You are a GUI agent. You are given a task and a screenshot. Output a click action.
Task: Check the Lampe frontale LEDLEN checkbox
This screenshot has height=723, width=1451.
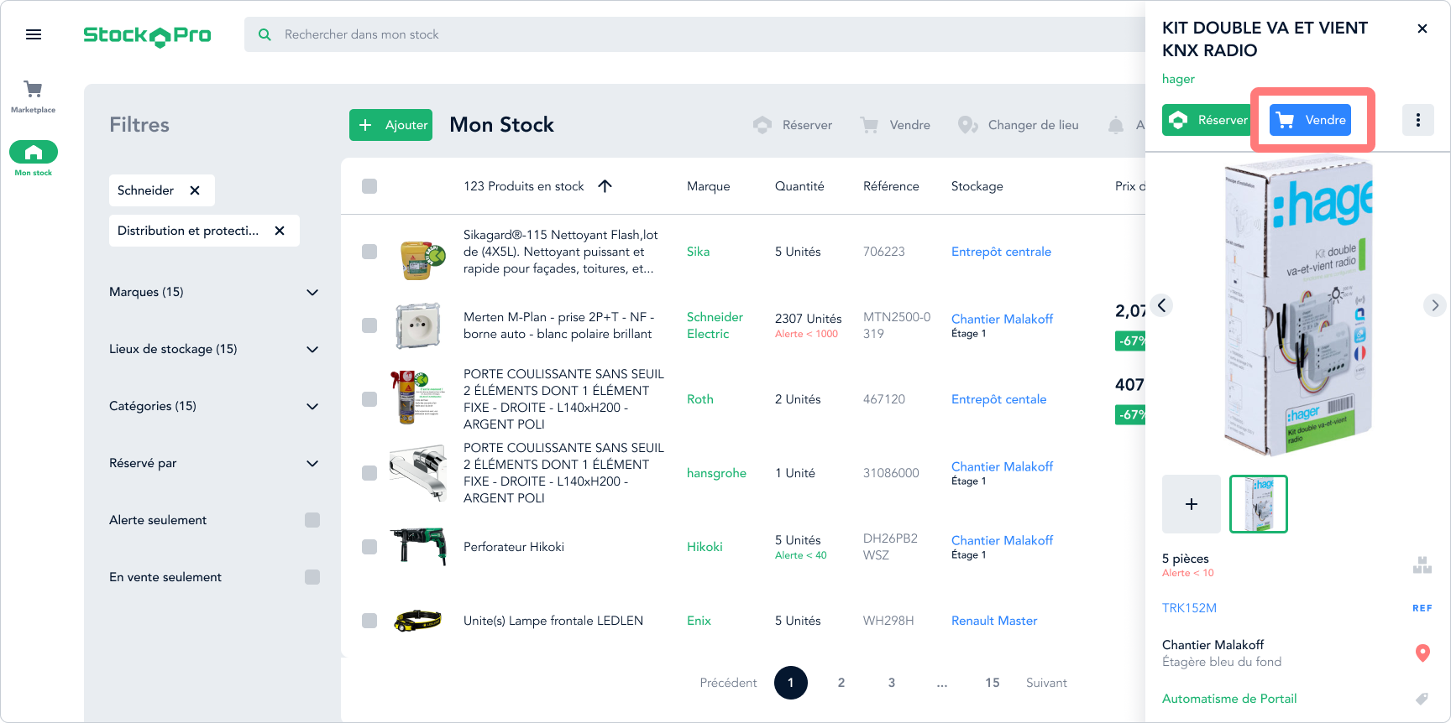(369, 621)
